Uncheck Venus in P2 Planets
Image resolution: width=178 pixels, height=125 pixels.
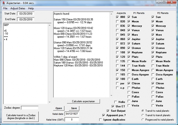pyautogui.click(x=153, y=30)
